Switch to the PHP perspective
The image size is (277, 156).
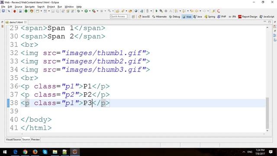tap(222, 16)
